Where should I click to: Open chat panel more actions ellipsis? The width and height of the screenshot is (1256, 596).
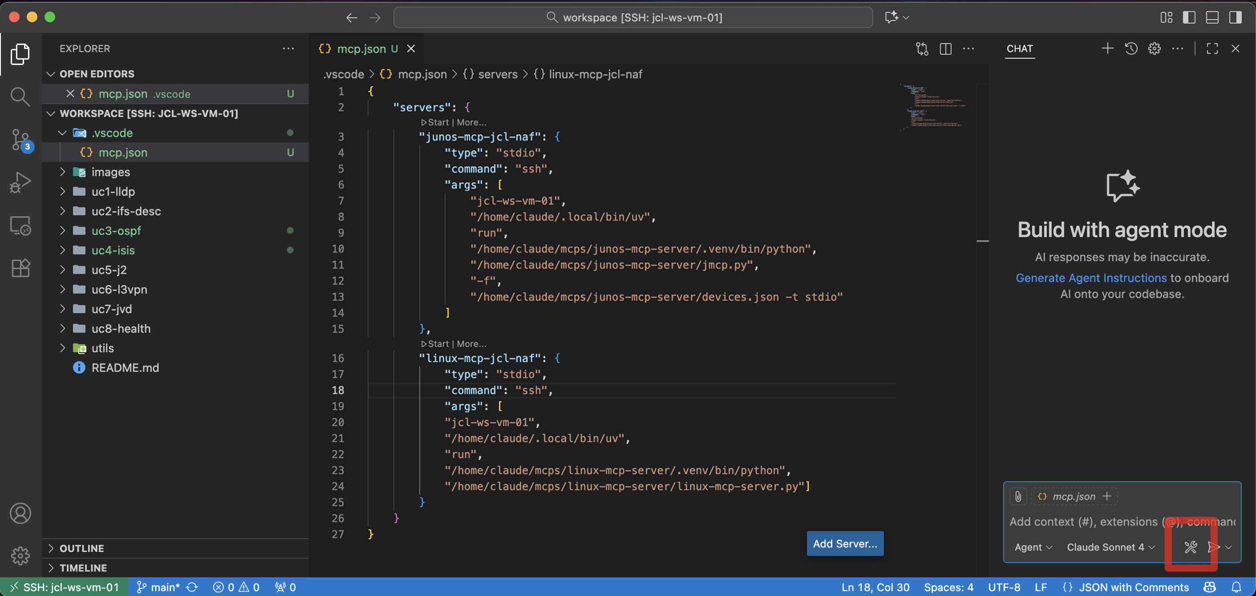pyautogui.click(x=1178, y=48)
